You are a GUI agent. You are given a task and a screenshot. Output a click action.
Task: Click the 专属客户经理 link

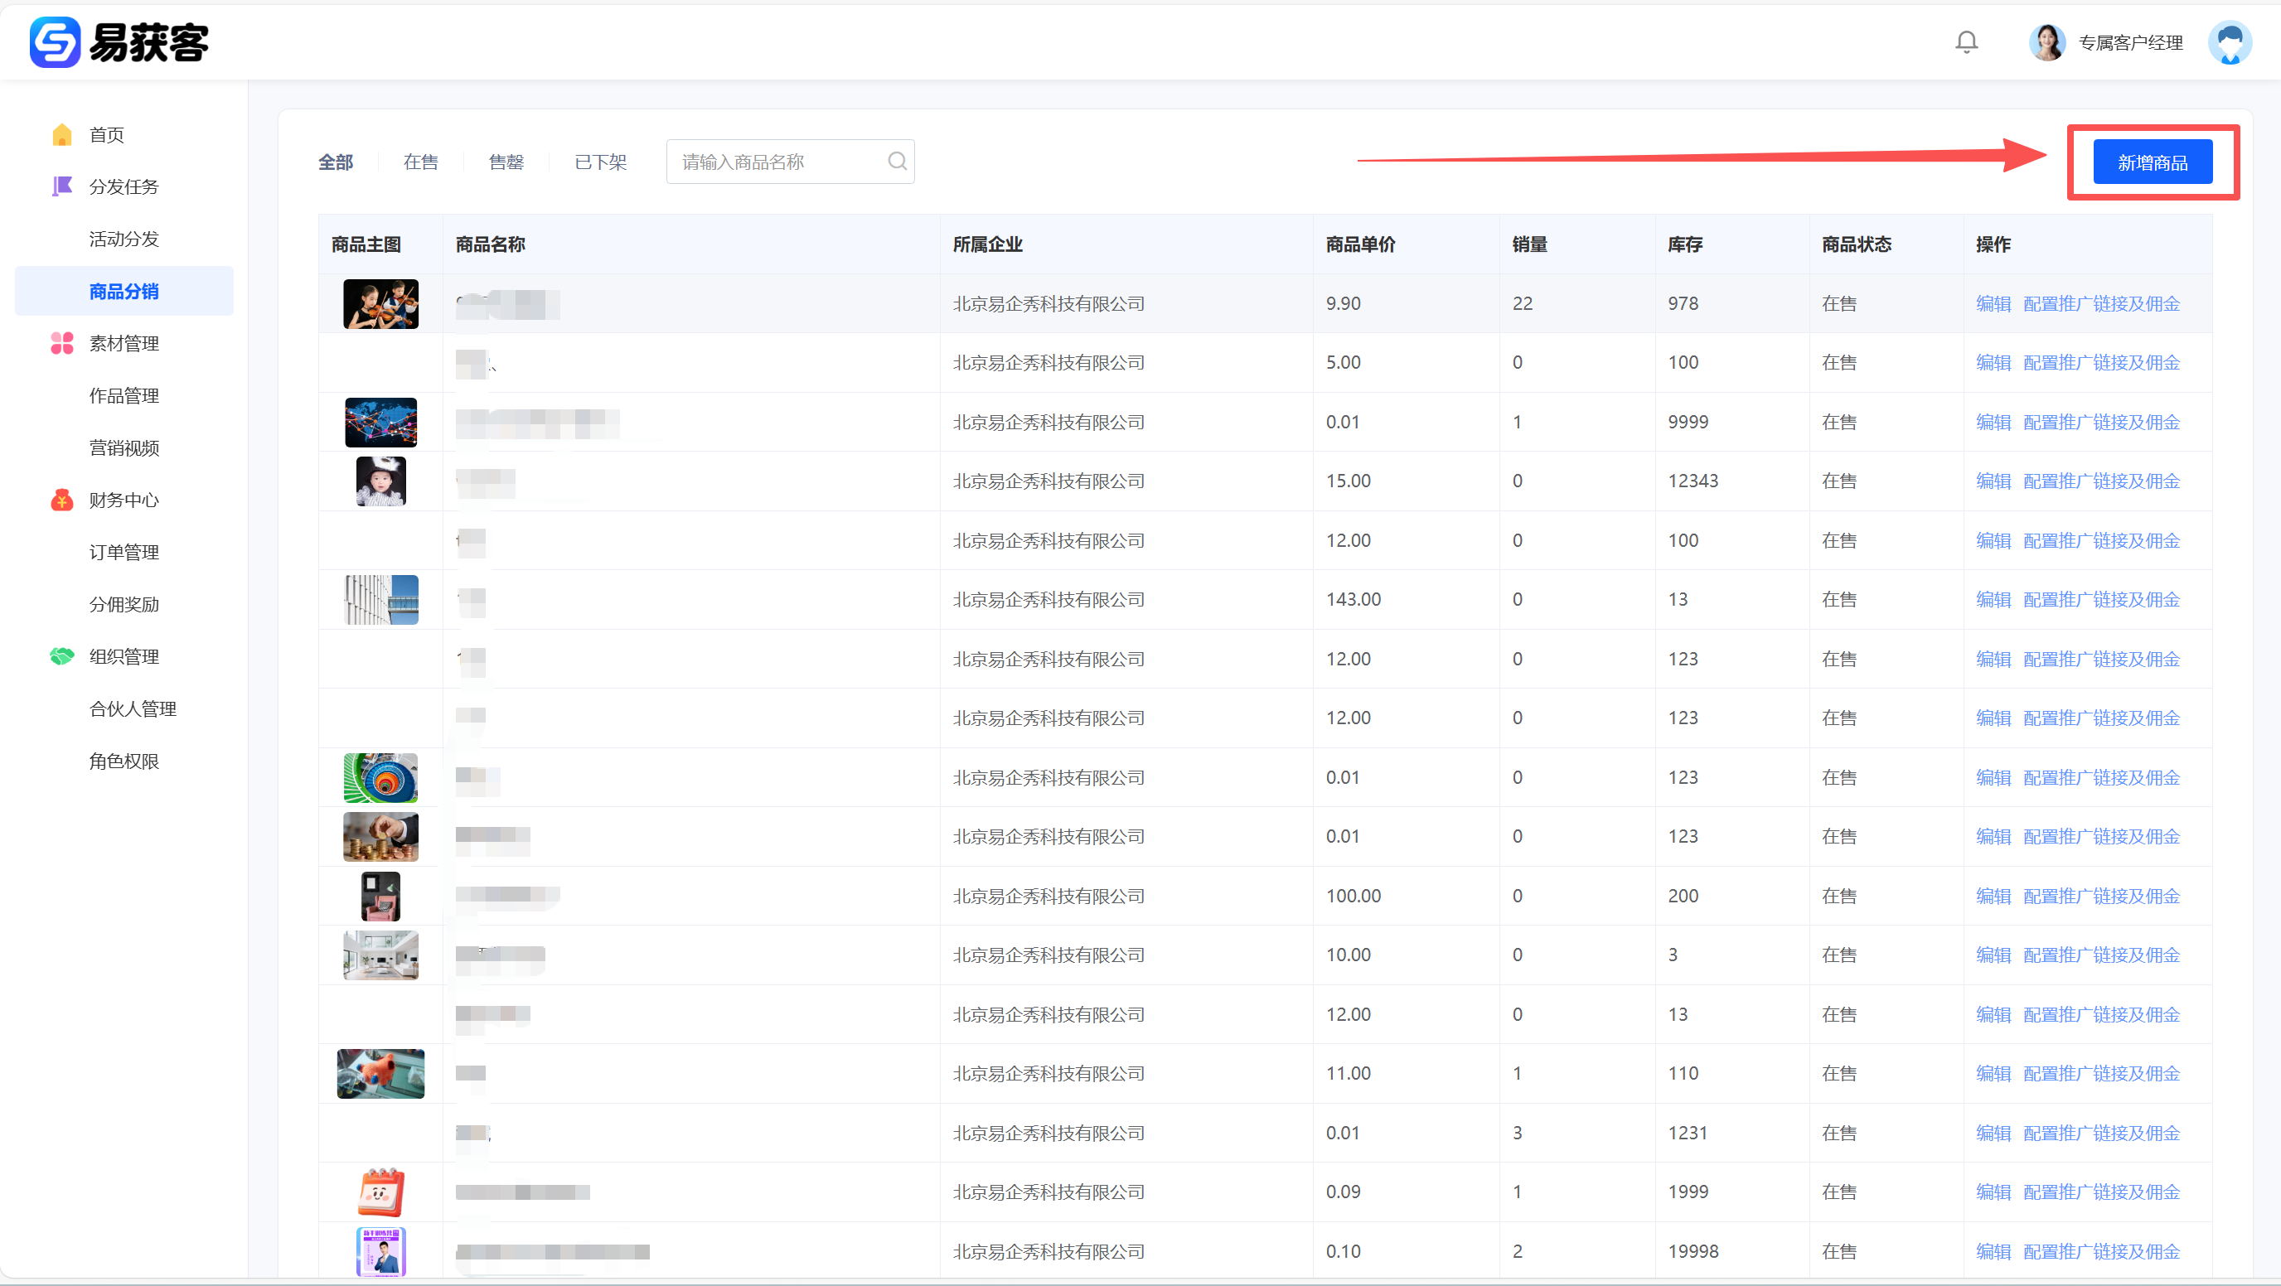pos(2129,42)
